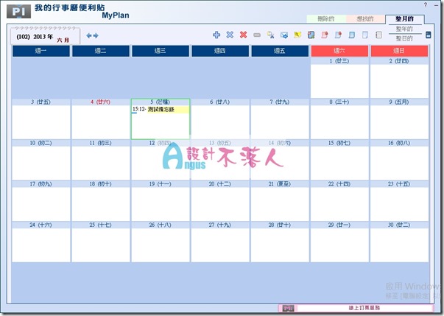Click the blue X icon in toolbar
444x316 pixels.
pyautogui.click(x=230, y=35)
